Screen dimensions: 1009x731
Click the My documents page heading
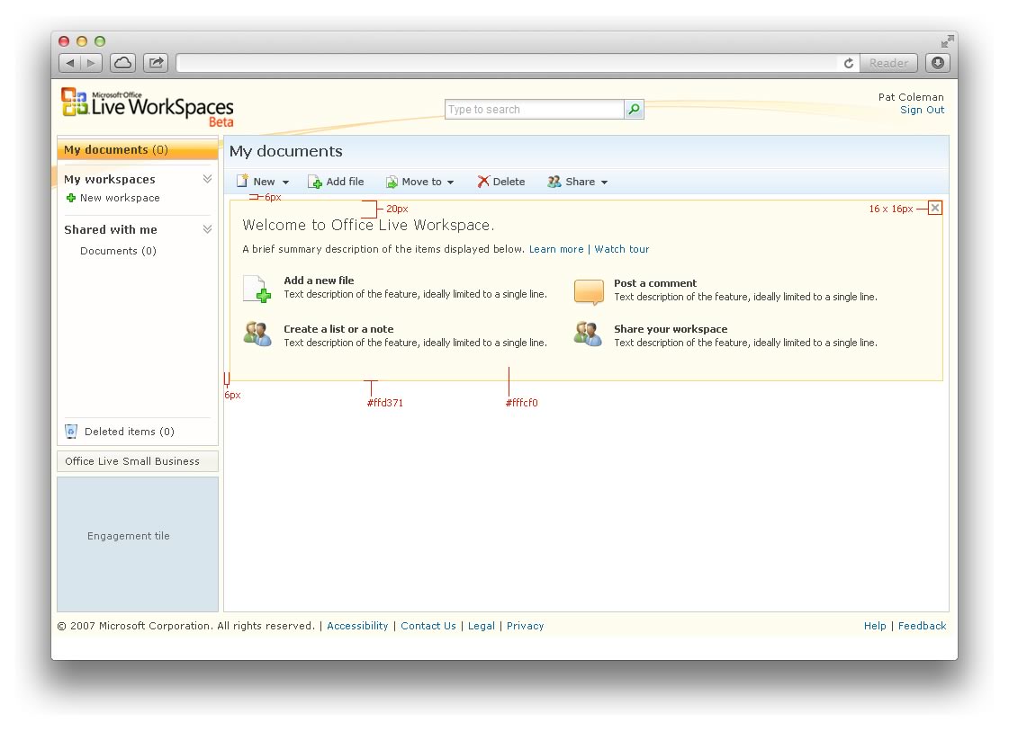286,151
